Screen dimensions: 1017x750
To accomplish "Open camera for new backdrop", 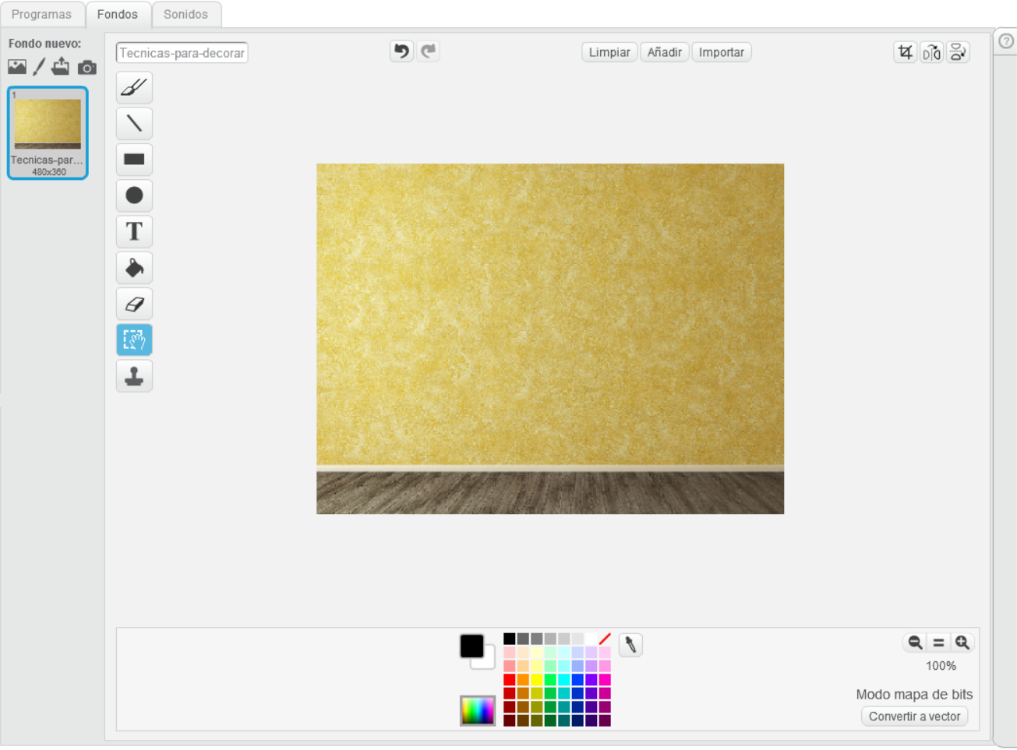I will [x=87, y=68].
